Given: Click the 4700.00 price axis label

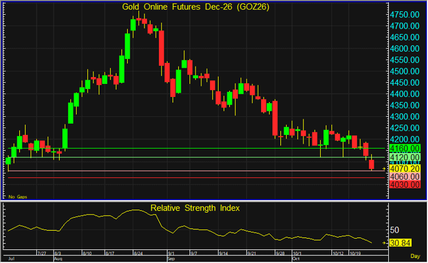Looking at the screenshot, I should (x=404, y=26).
